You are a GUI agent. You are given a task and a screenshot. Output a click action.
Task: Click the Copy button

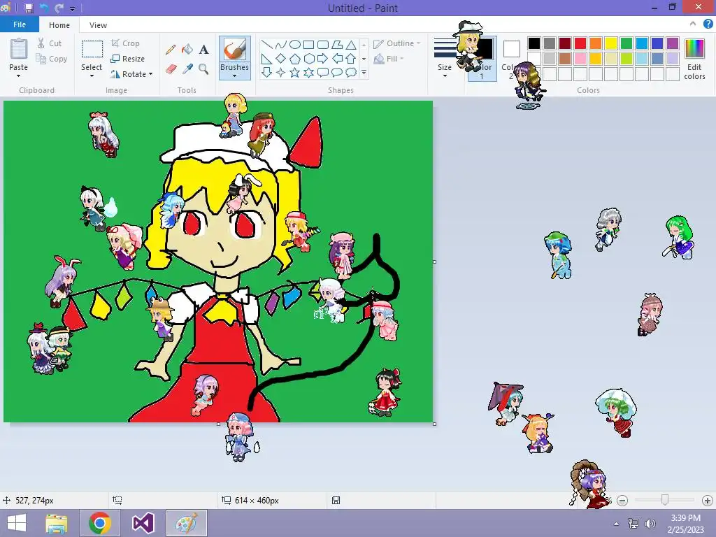click(52, 59)
